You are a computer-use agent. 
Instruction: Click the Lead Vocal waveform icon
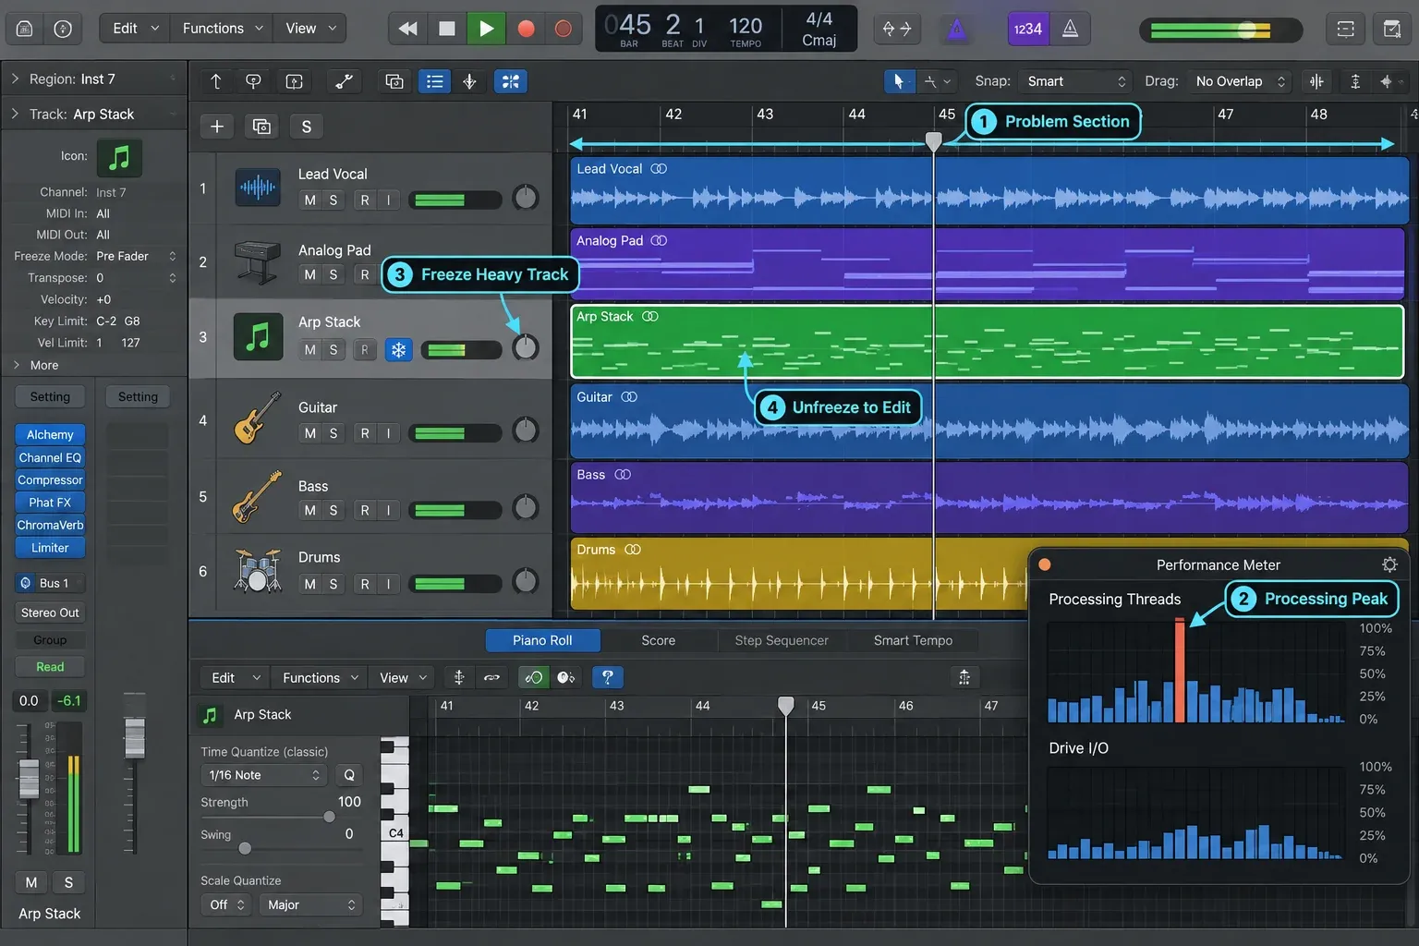click(258, 188)
